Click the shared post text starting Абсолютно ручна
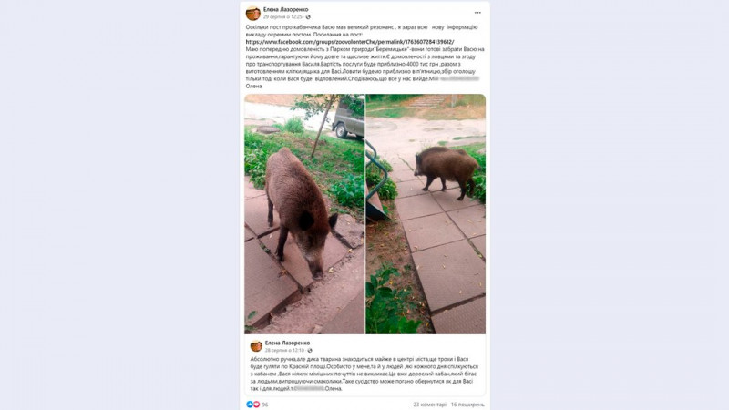Screen dimensions: 729x410 click(364, 374)
